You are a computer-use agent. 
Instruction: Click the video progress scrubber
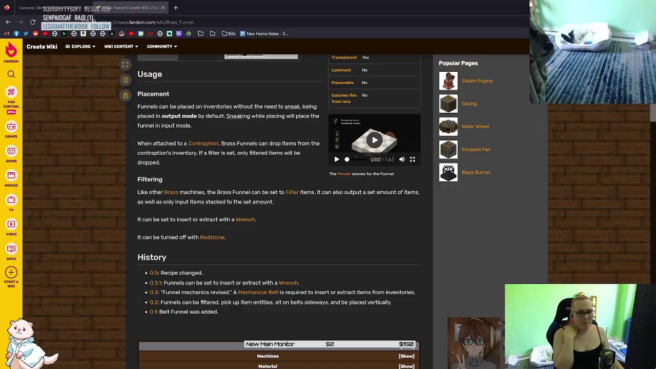[347, 159]
